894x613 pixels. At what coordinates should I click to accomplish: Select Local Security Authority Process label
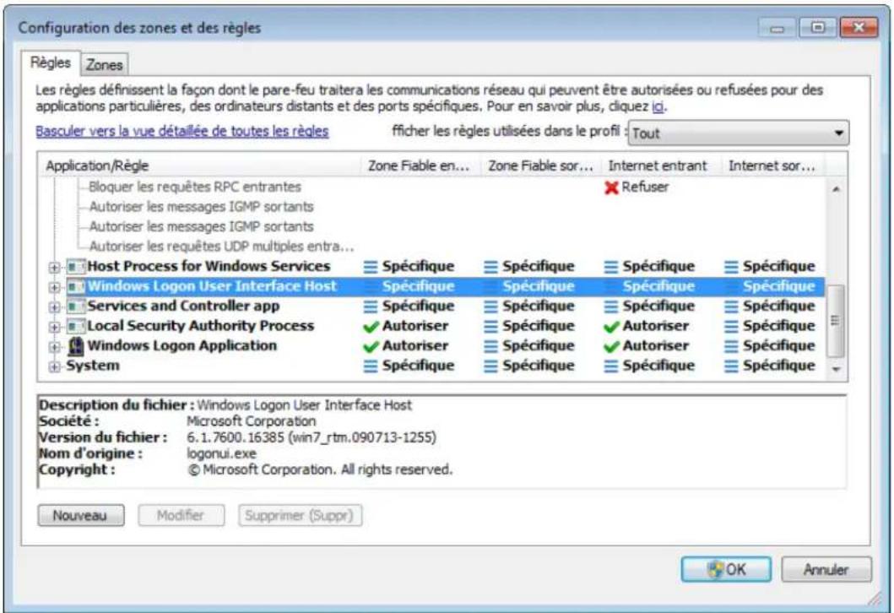point(201,326)
